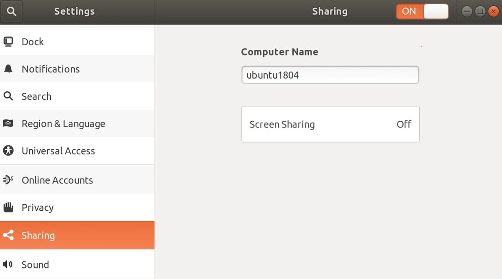Click the Universal Access accessibility icon
502x279 pixels.
(x=8, y=151)
